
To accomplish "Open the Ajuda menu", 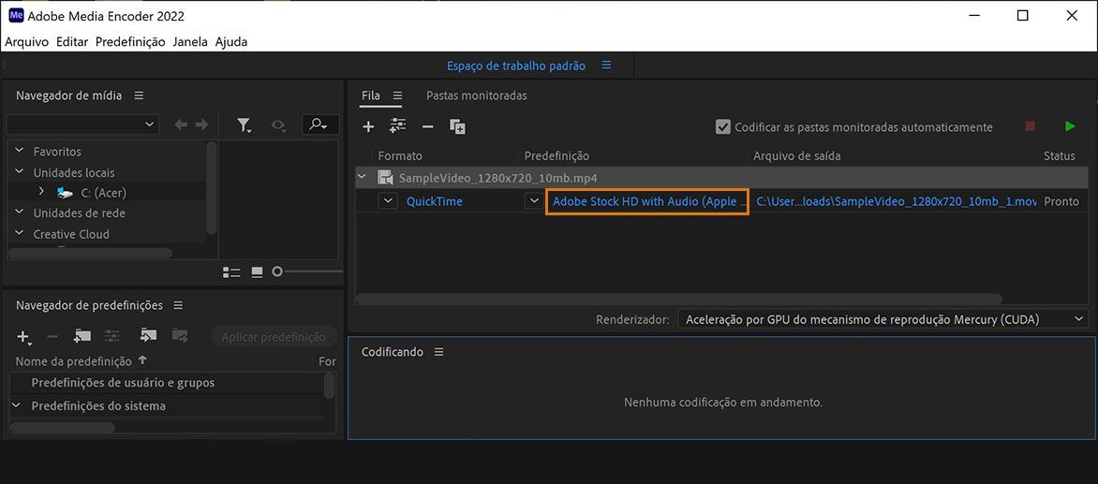I will pos(231,41).
